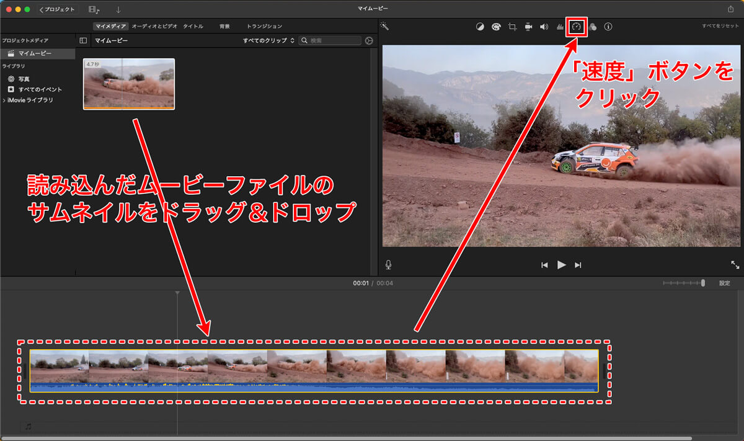
Task: Open the すべてのクリップ filter dropdown
Action: [x=268, y=40]
